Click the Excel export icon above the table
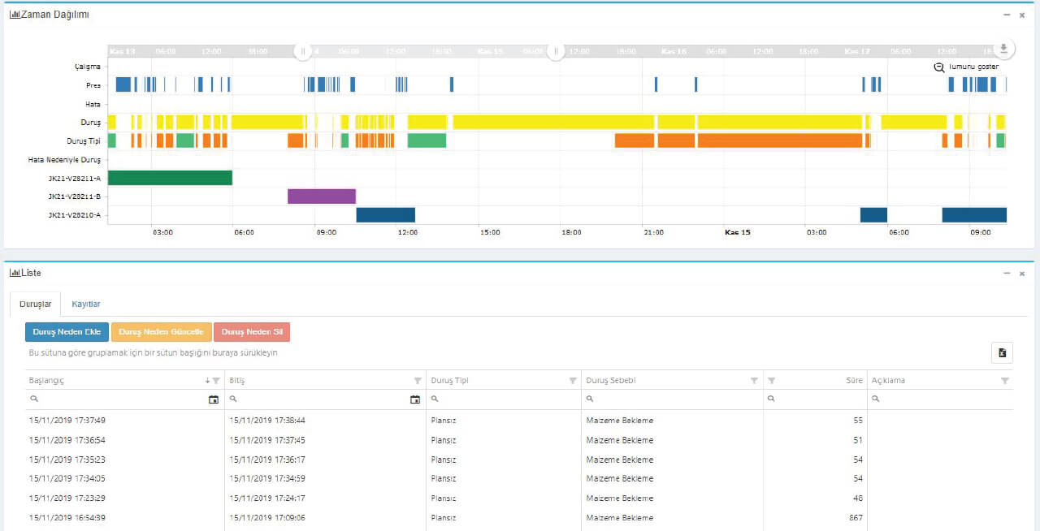Viewport: 1040px width, 531px height. coord(1002,352)
